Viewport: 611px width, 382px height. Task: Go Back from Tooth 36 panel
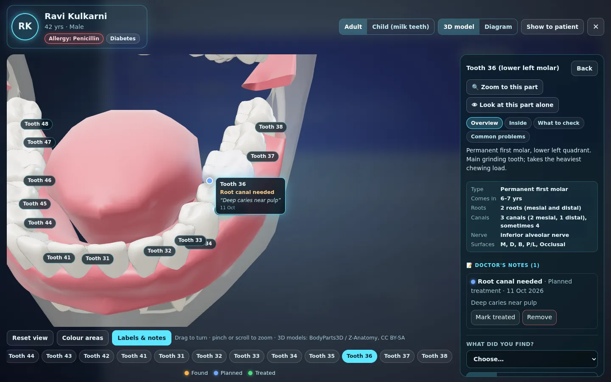(x=584, y=68)
